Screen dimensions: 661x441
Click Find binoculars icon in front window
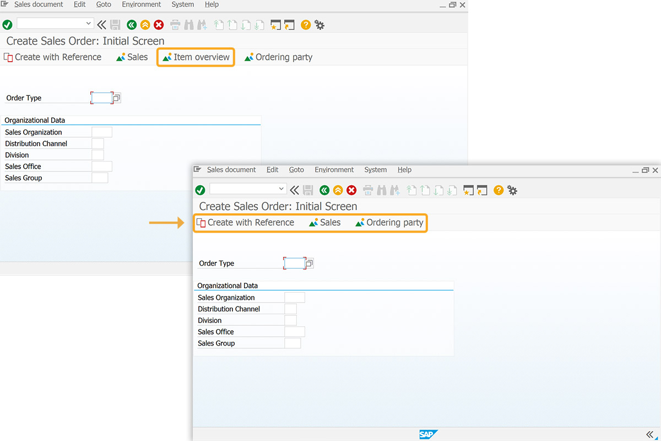click(381, 190)
